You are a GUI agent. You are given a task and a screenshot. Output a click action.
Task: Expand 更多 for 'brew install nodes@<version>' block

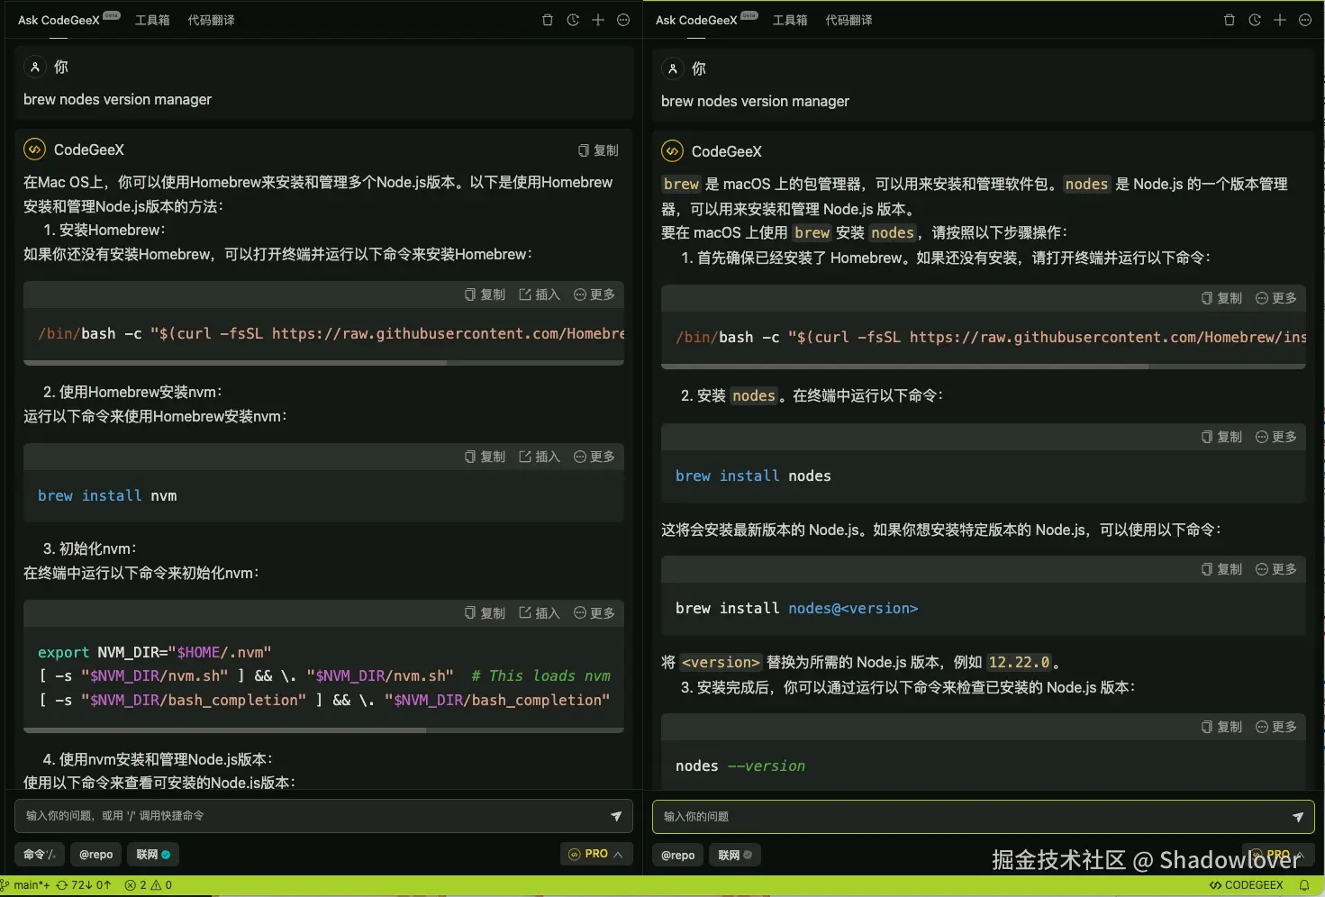click(x=1276, y=569)
